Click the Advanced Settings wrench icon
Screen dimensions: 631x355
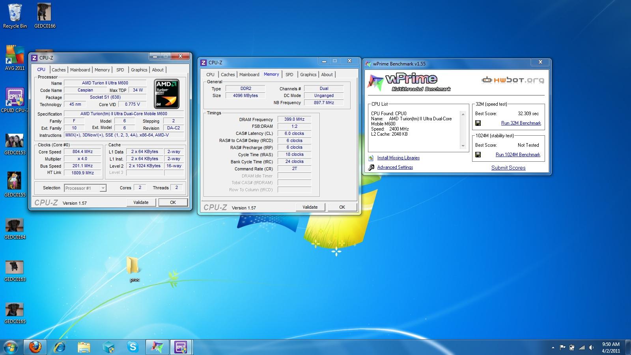click(x=371, y=167)
